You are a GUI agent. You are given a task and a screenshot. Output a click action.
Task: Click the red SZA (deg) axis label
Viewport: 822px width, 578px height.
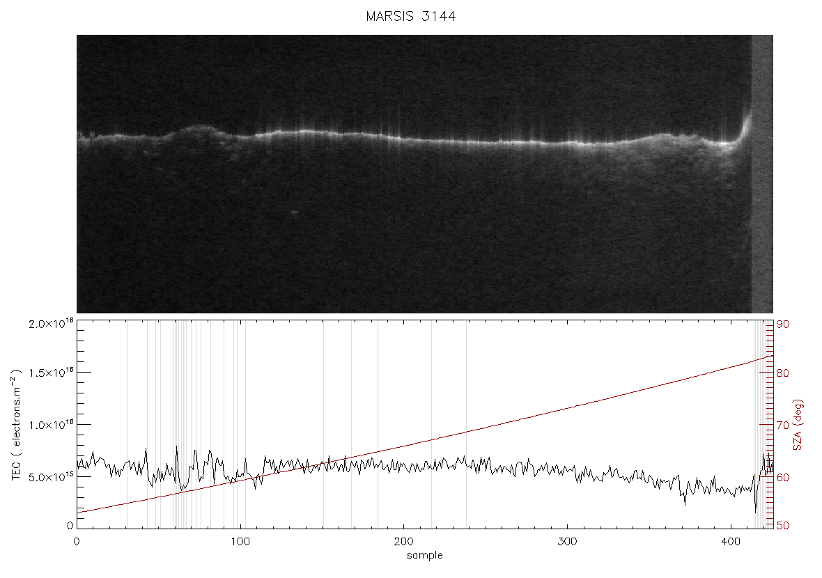pos(798,425)
